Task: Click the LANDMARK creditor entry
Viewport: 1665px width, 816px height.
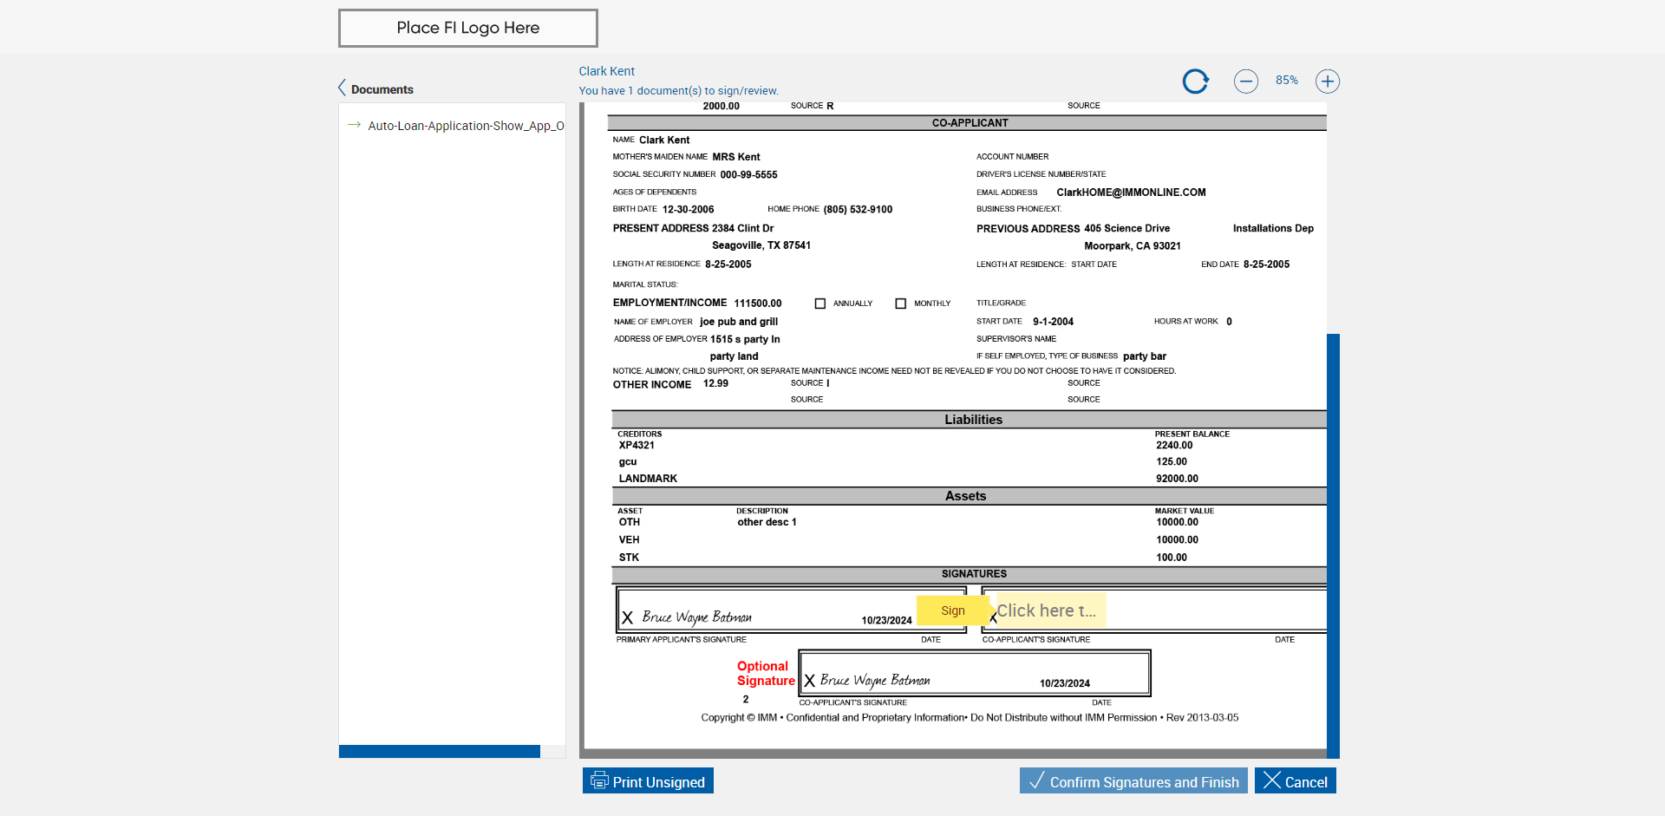Action: (648, 479)
